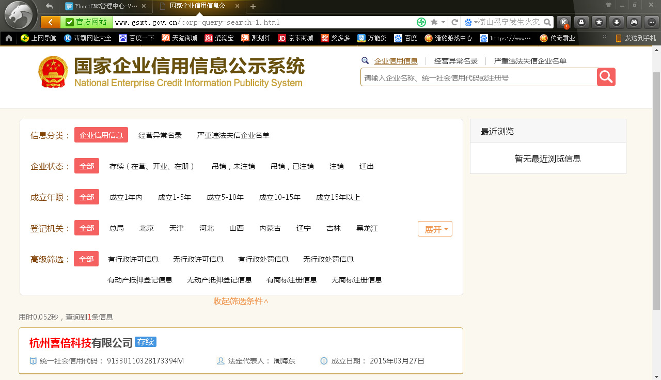Viewport: 661px width, 380px height.
Task: Click the 发送到手机 phone icon
Action: (x=618, y=38)
